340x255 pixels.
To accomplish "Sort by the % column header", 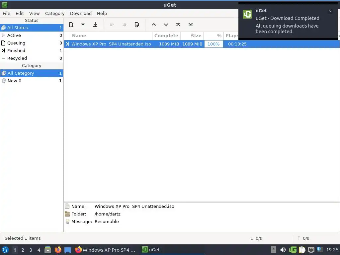I will click(213, 36).
